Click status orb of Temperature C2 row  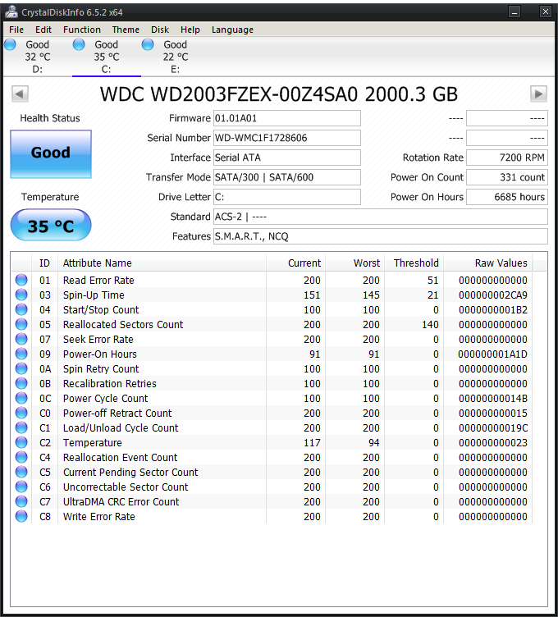21,442
